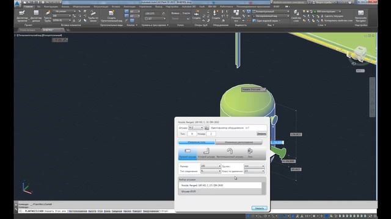Open the Не указан pipe spec dropdown
391x219 pixels.
(64, 12)
